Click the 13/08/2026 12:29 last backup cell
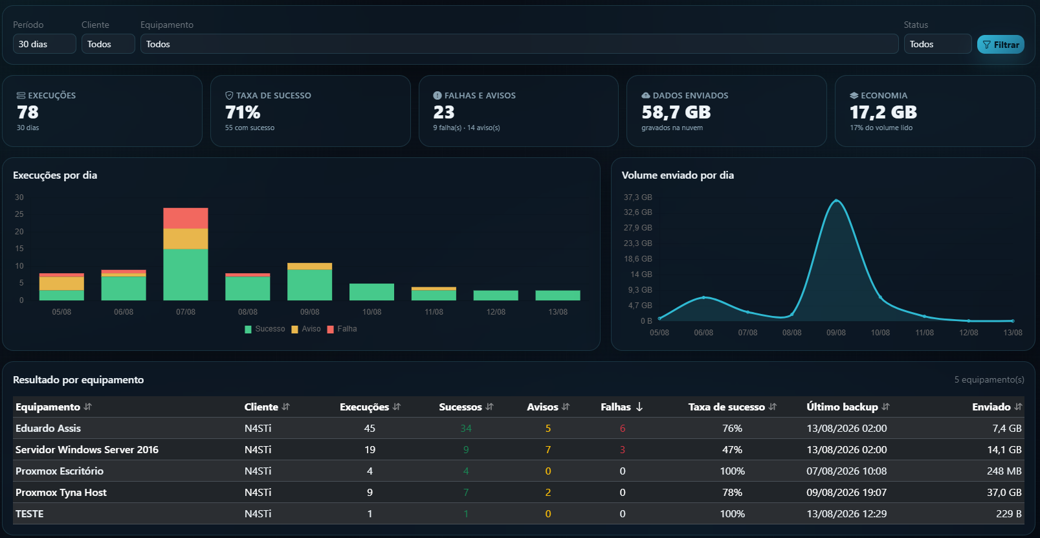 [x=846, y=513]
